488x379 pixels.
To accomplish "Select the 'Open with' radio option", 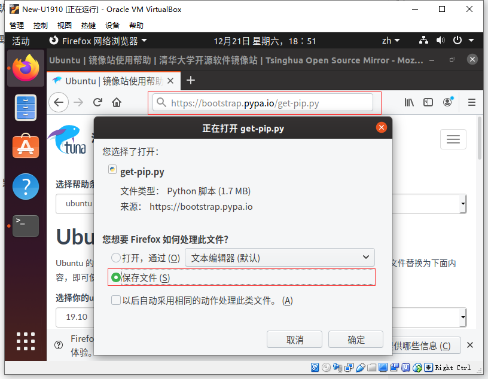I will pos(116,258).
